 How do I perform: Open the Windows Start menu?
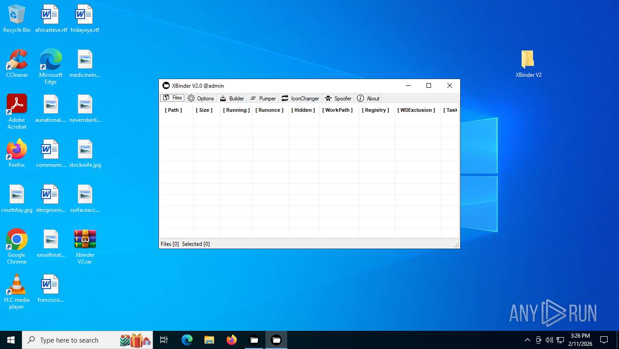(11, 340)
